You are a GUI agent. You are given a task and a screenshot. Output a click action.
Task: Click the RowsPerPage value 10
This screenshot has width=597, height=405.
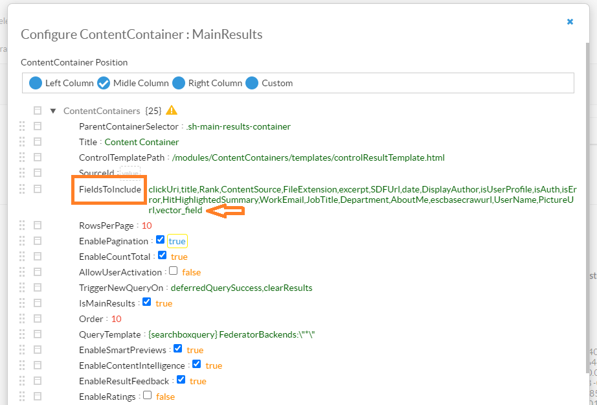(x=146, y=226)
